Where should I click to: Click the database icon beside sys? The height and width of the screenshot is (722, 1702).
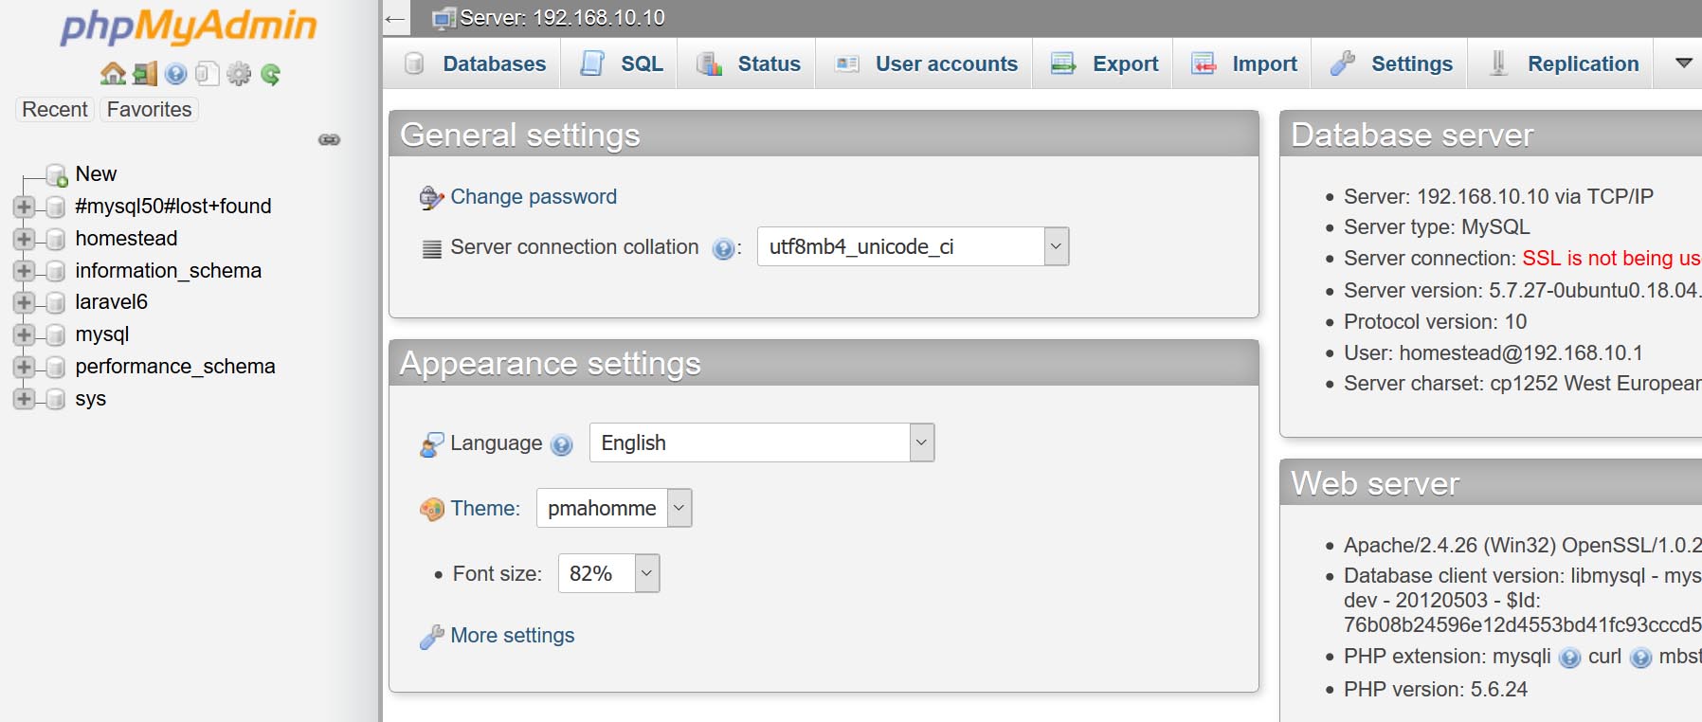(x=56, y=399)
